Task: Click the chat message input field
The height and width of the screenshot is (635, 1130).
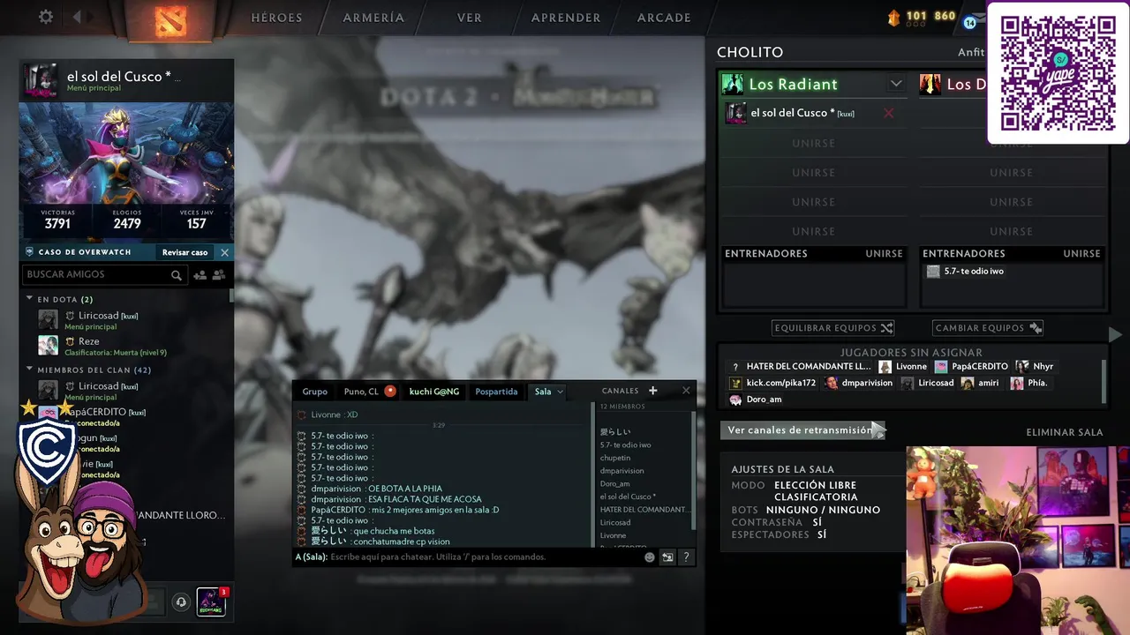Action: (486, 557)
